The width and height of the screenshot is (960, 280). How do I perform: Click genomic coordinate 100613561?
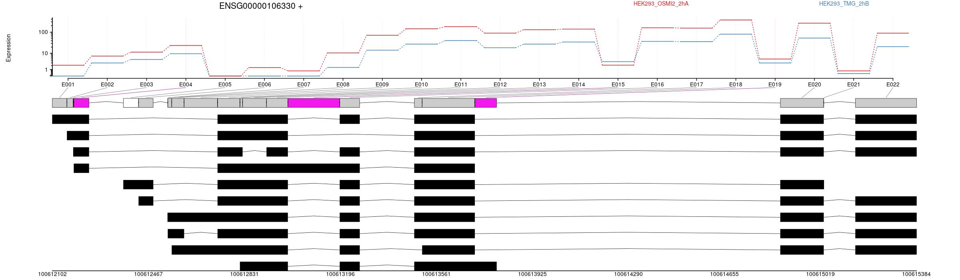pyautogui.click(x=436, y=274)
